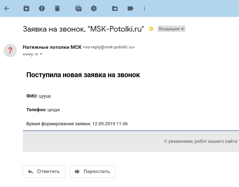Report this message as spam
The image size is (239, 187).
tap(42, 8)
